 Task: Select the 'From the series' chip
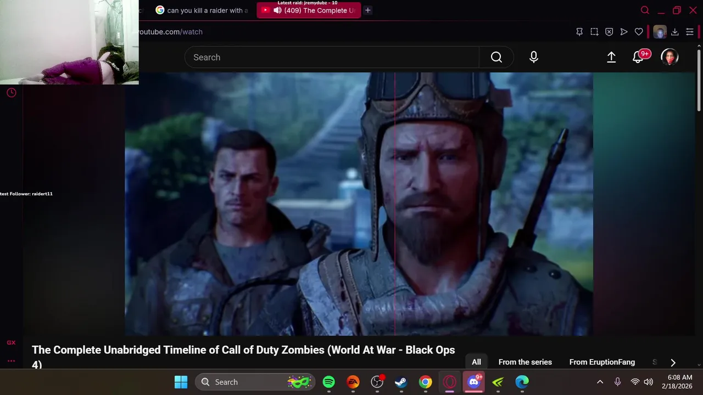525,362
